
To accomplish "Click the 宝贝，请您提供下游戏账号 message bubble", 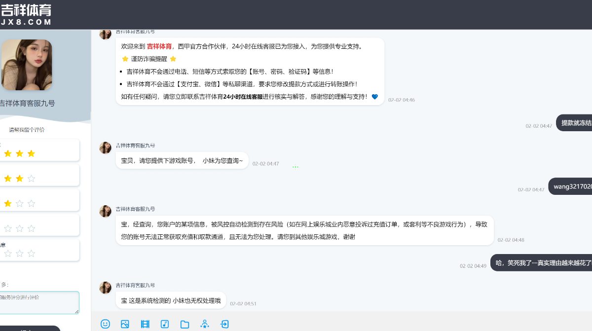I will [x=182, y=161].
